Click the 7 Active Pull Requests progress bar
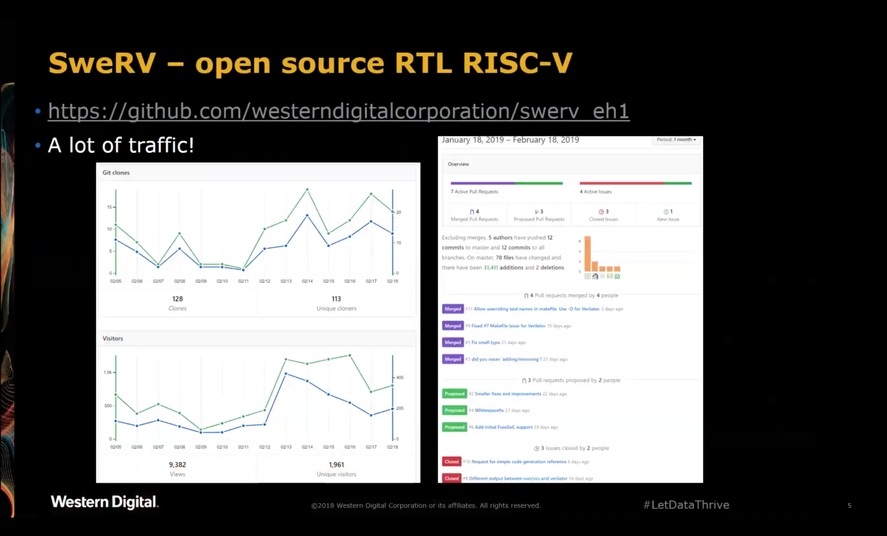 (x=507, y=183)
